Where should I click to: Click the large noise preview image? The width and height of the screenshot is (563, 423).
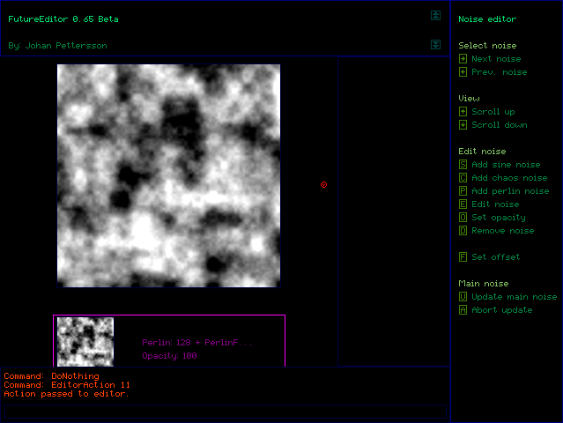168,175
